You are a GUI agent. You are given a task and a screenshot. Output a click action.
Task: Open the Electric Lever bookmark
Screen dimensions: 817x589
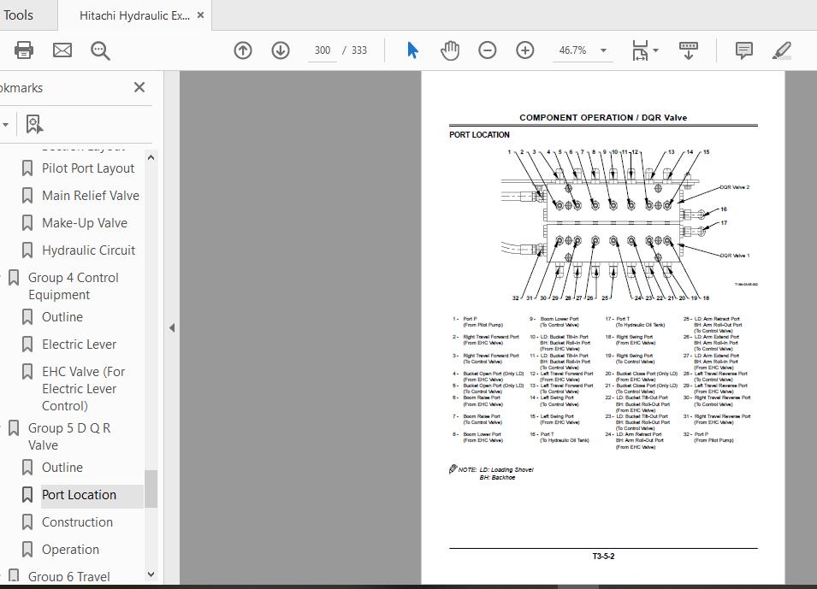[80, 345]
